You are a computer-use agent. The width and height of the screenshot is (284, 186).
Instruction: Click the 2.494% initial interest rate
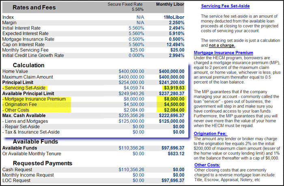pos(176,28)
